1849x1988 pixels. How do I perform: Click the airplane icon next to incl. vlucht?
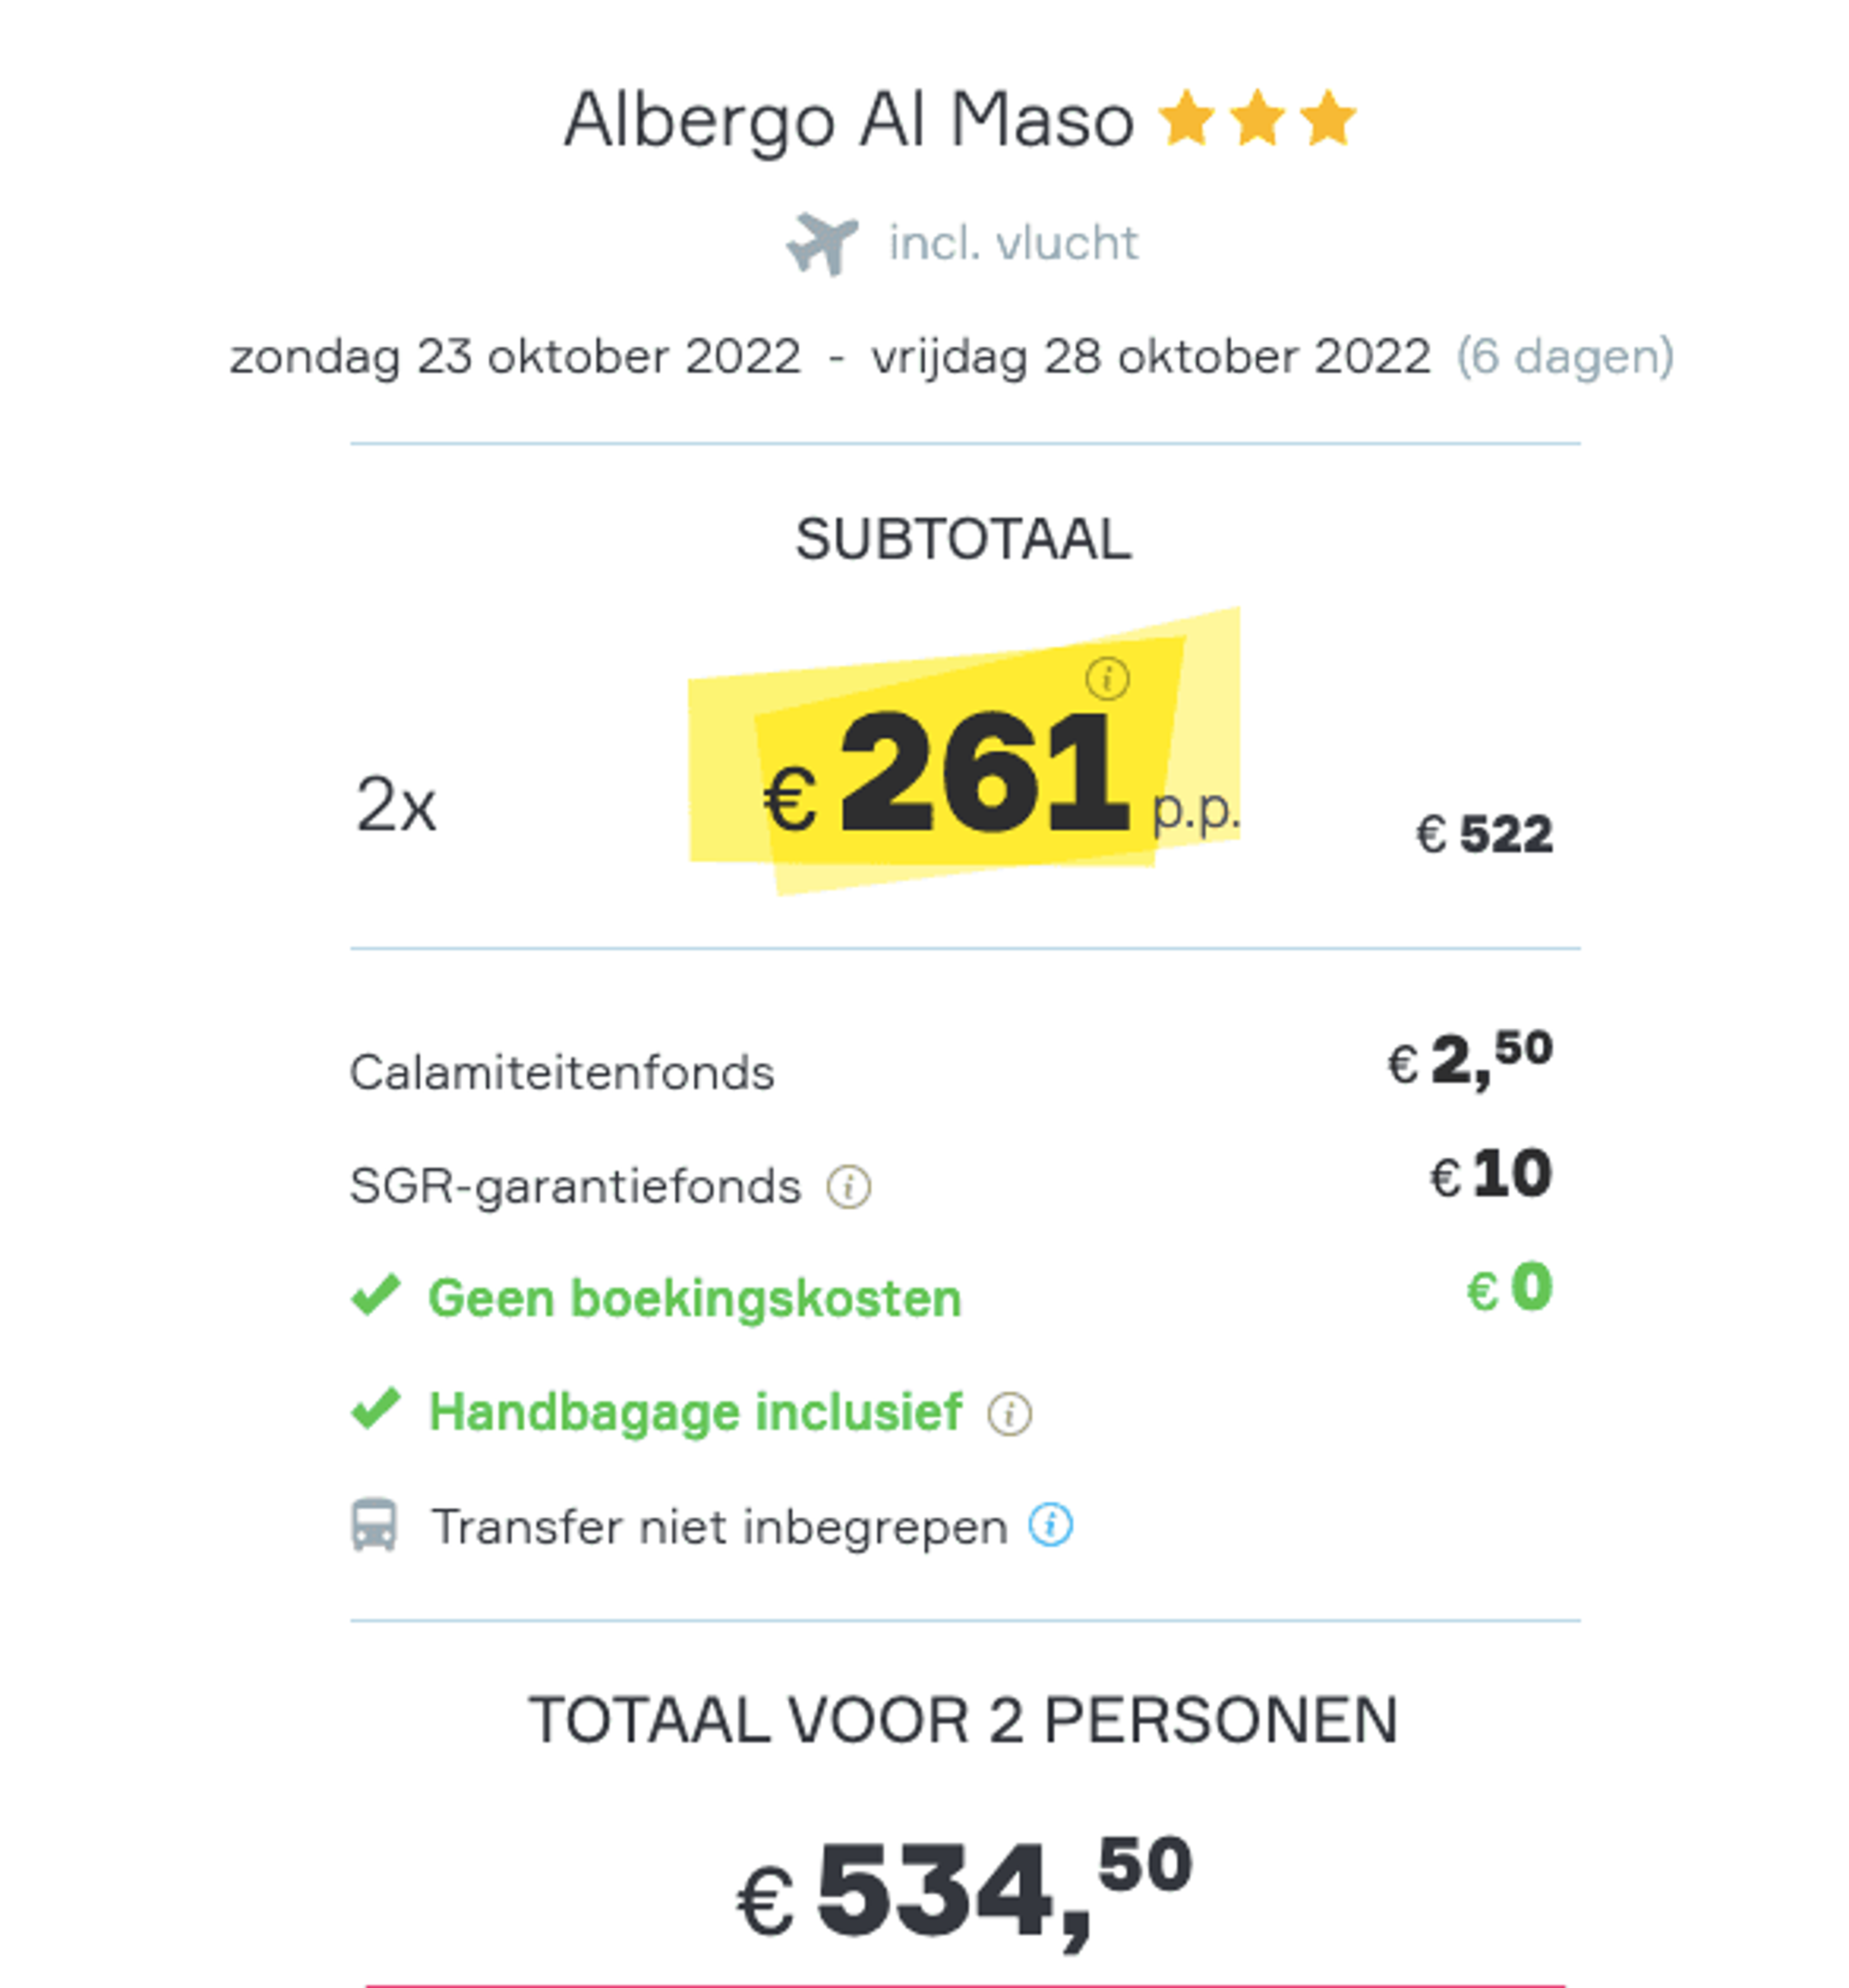(x=822, y=243)
